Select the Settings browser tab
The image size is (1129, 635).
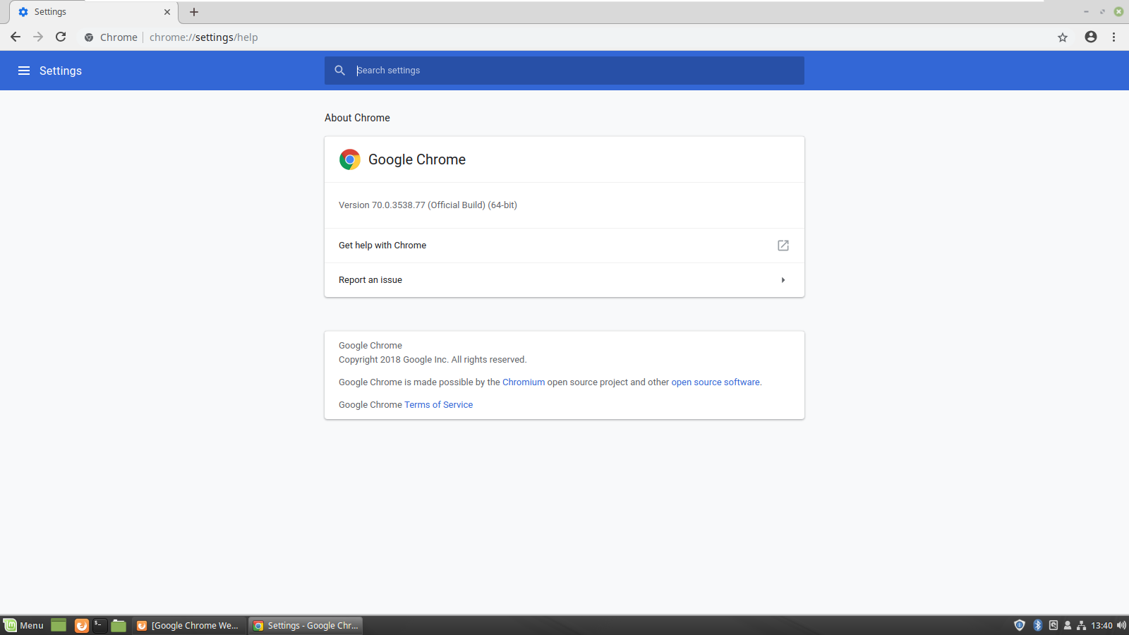pyautogui.click(x=94, y=12)
